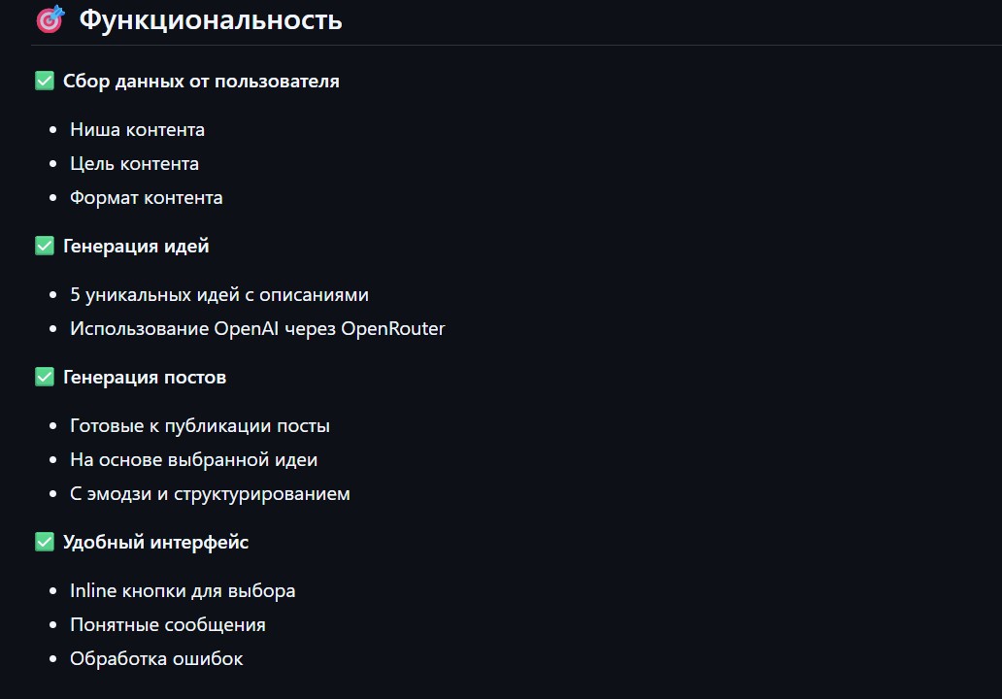The width and height of the screenshot is (1002, 699).
Task: Click checkmark beside Сбор данных от пользователя
Action: (x=45, y=81)
